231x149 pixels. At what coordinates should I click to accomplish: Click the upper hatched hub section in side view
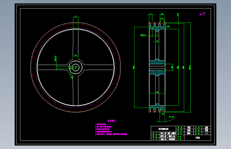[x=157, y=62]
